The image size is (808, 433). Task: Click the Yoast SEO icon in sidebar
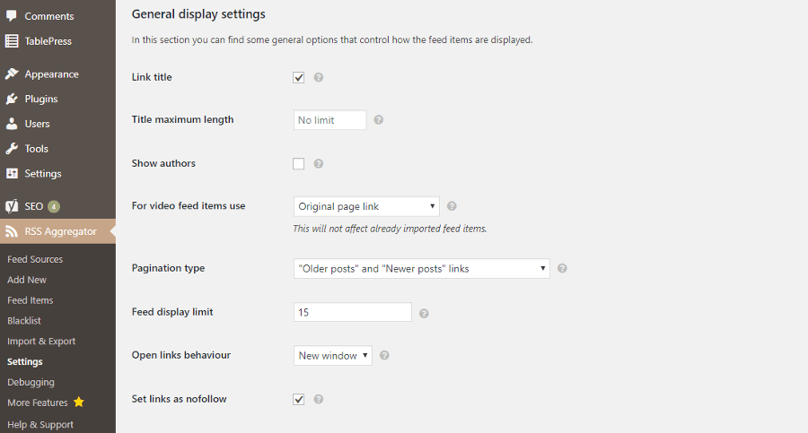[x=12, y=206]
